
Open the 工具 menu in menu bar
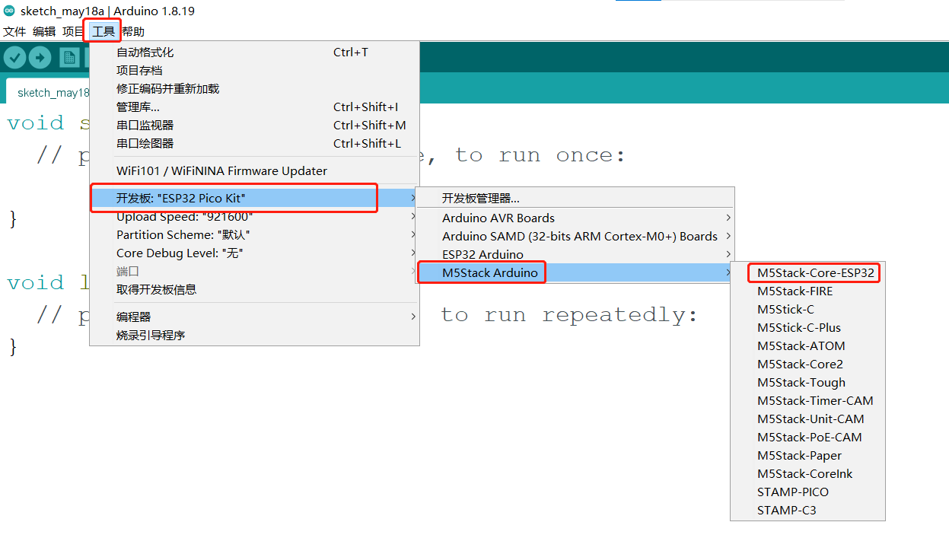tap(103, 31)
